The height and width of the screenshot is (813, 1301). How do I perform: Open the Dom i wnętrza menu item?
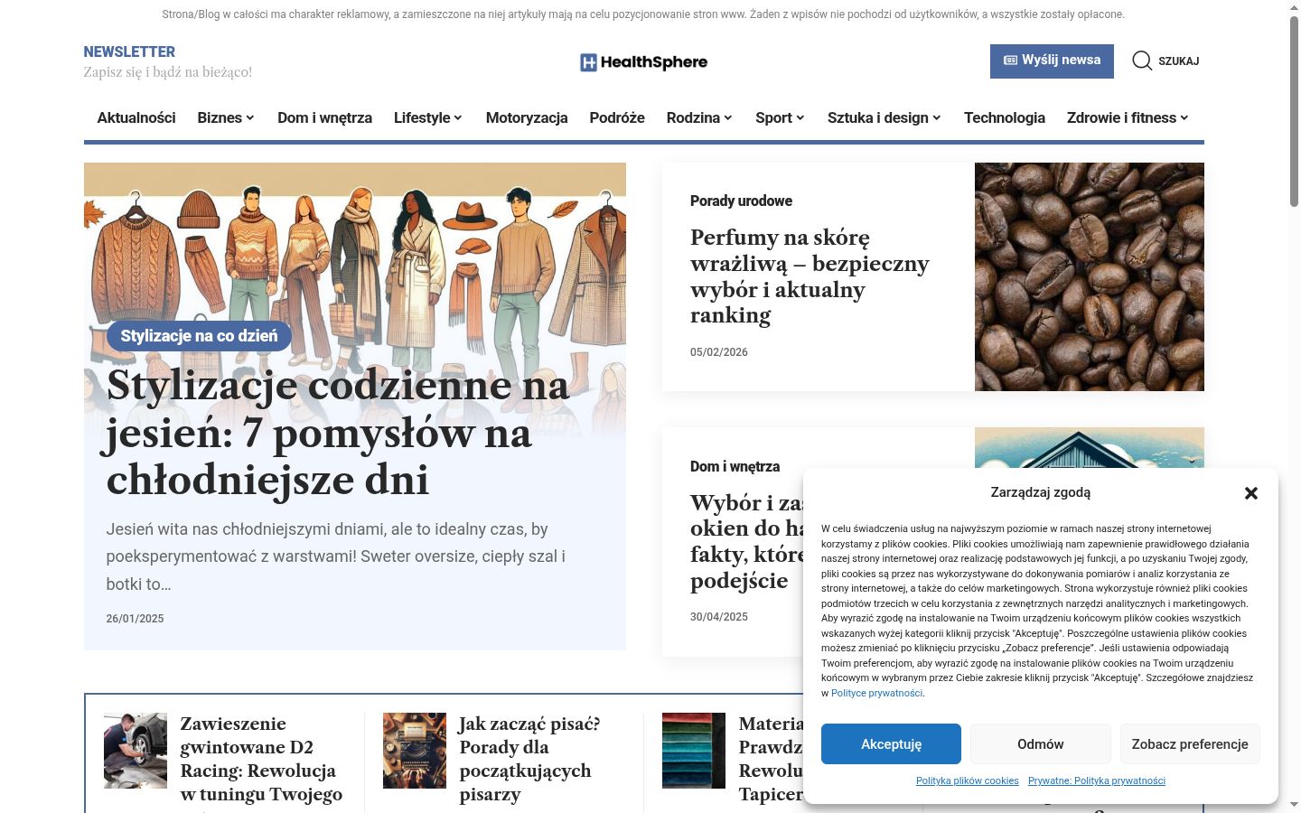pyautogui.click(x=324, y=117)
